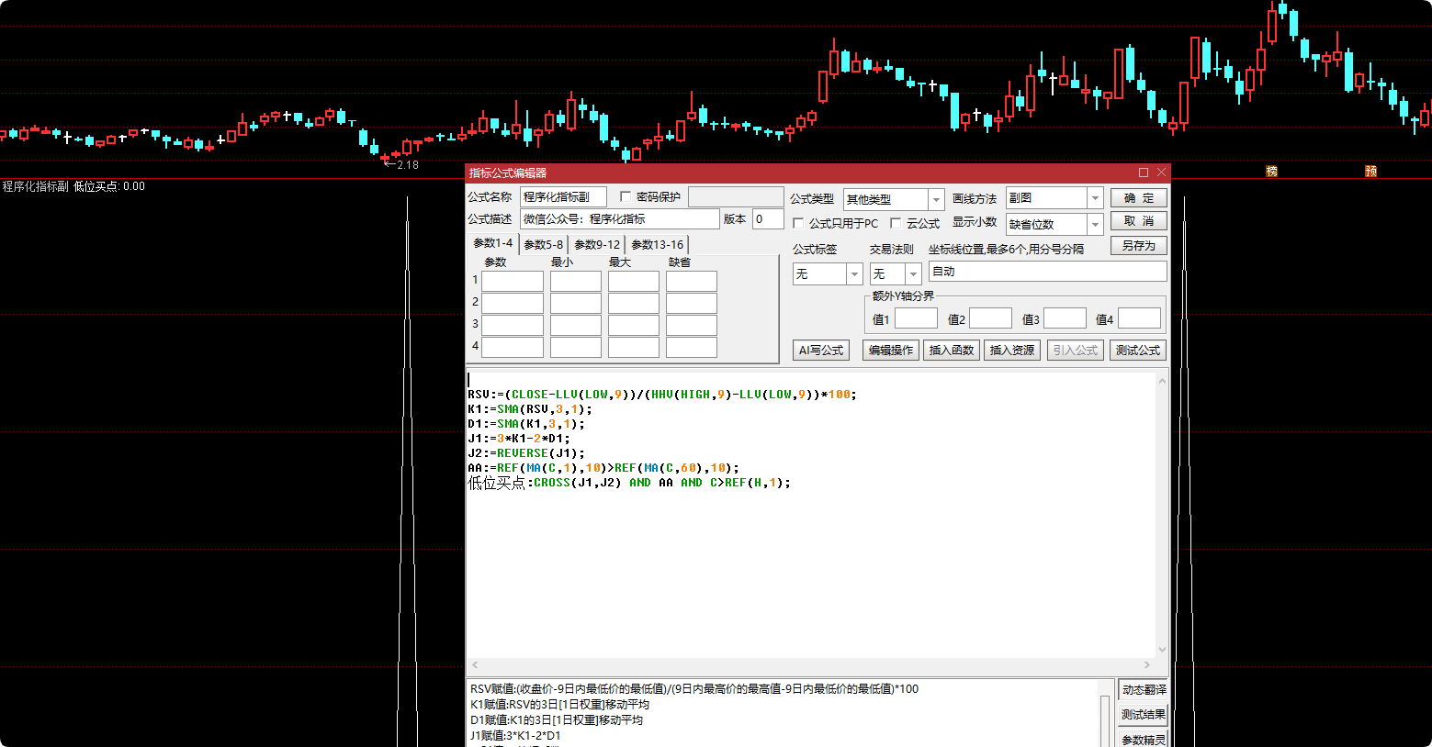Tick the 云公式 checkbox
This screenshot has width=1432, height=747.
click(896, 223)
